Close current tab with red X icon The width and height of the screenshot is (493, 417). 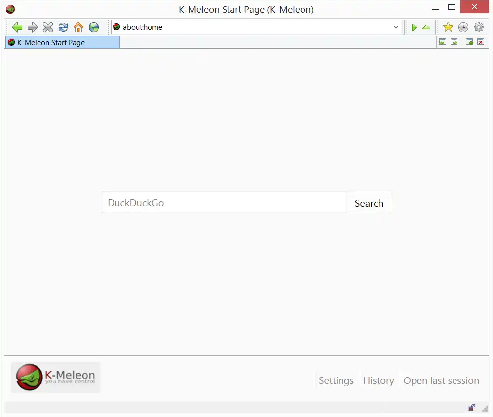480,42
